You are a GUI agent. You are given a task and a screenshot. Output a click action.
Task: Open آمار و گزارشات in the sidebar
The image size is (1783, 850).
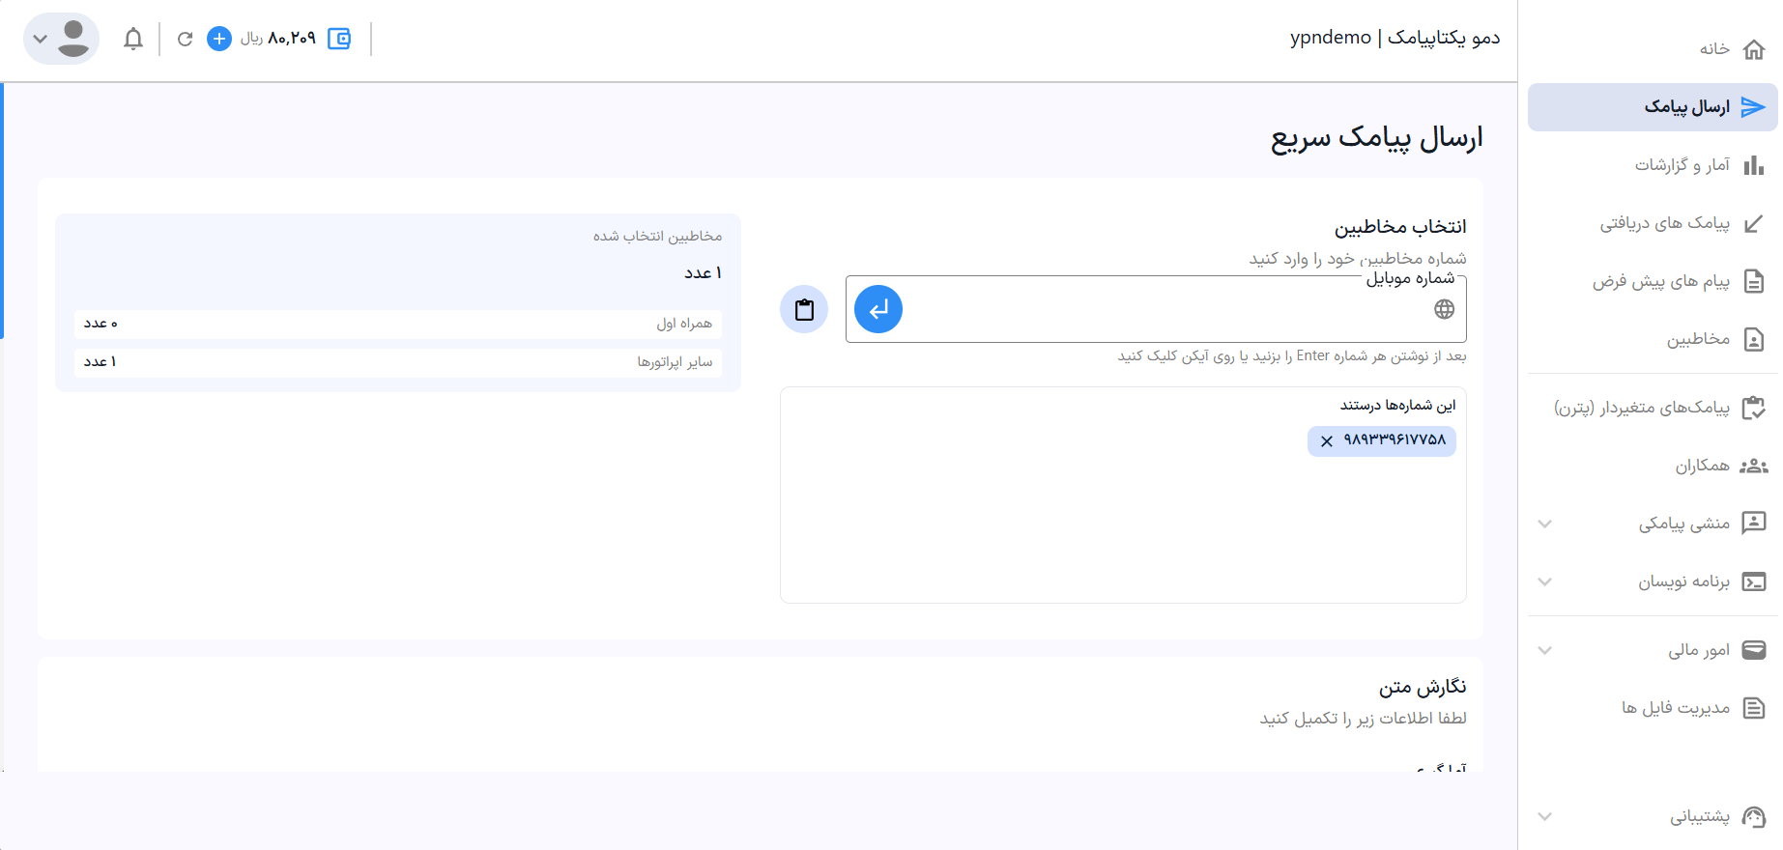[x=1698, y=165]
